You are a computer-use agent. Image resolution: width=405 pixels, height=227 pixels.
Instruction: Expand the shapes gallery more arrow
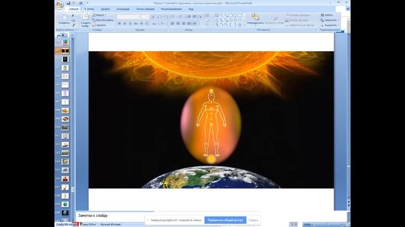pyautogui.click(x=244, y=25)
